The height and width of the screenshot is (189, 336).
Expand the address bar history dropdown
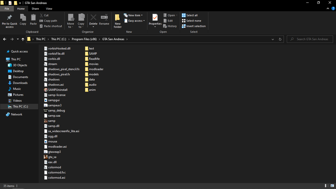pyautogui.click(x=273, y=39)
